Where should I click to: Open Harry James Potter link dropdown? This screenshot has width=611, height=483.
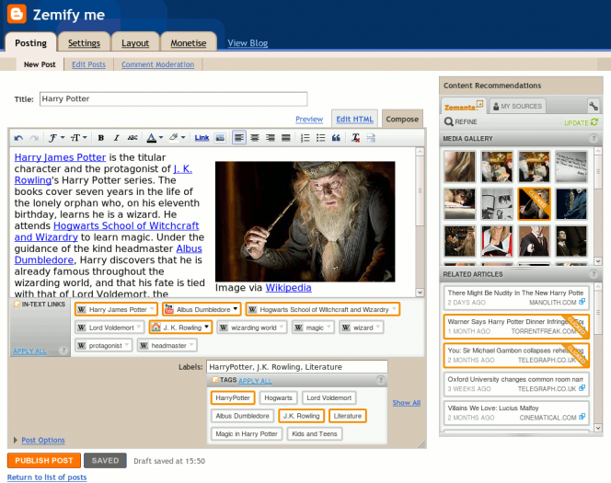coord(152,309)
